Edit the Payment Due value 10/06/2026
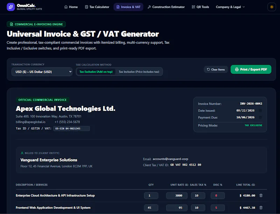 245,117
